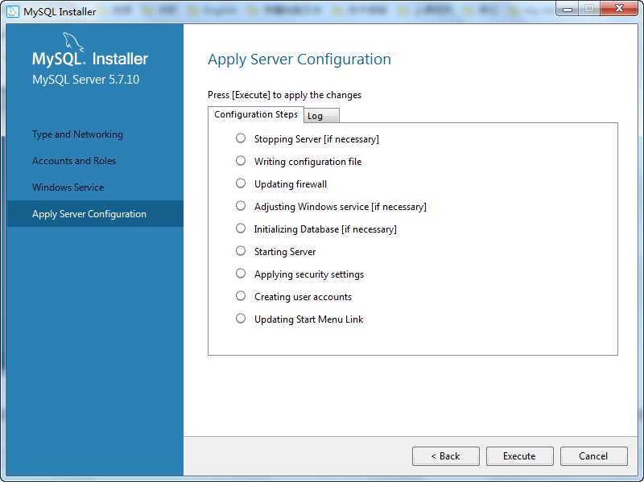Click the Initializing Database step circle

pyautogui.click(x=241, y=229)
